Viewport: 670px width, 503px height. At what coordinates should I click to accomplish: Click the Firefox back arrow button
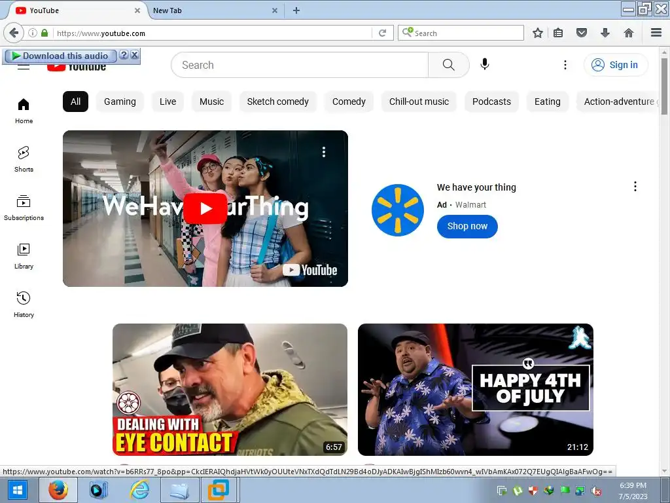14,33
